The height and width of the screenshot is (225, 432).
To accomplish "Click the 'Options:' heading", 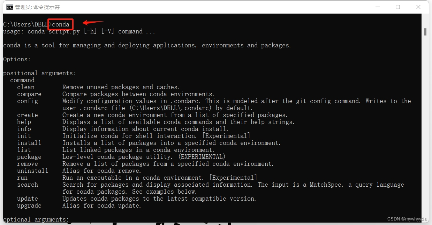I will tap(17, 59).
